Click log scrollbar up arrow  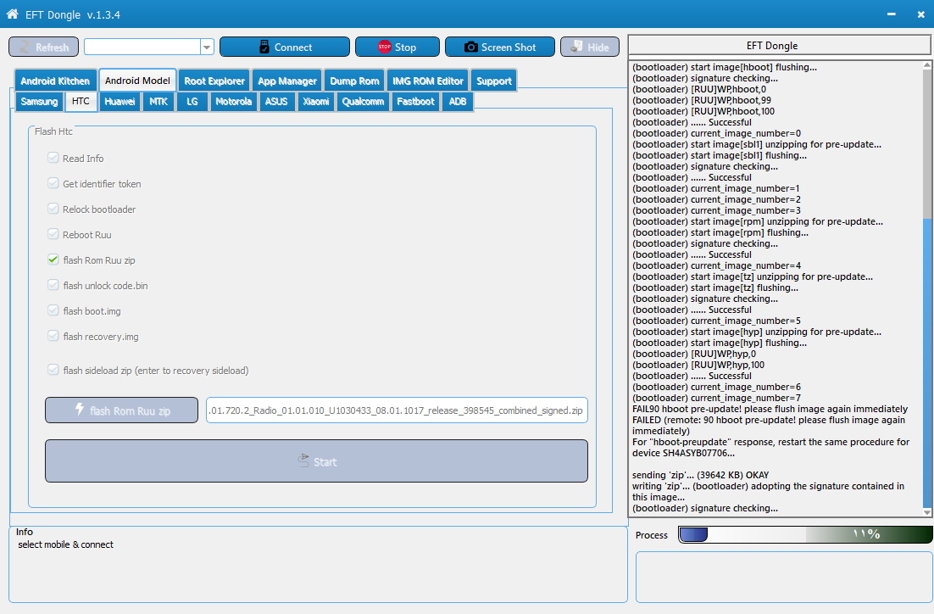click(x=927, y=65)
